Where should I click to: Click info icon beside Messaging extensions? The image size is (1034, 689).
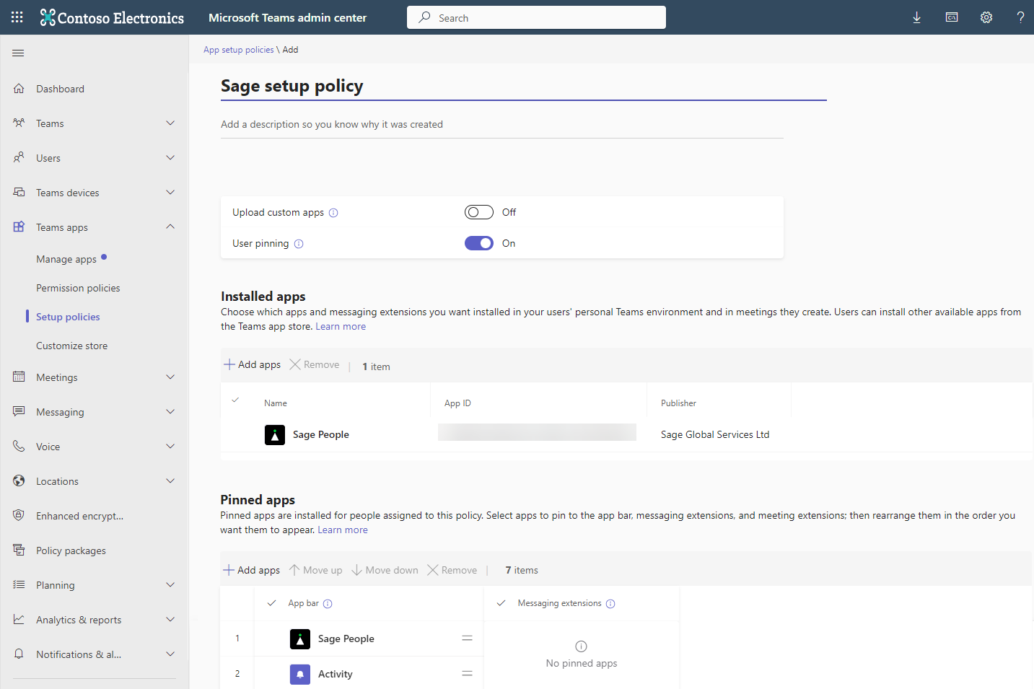610,604
